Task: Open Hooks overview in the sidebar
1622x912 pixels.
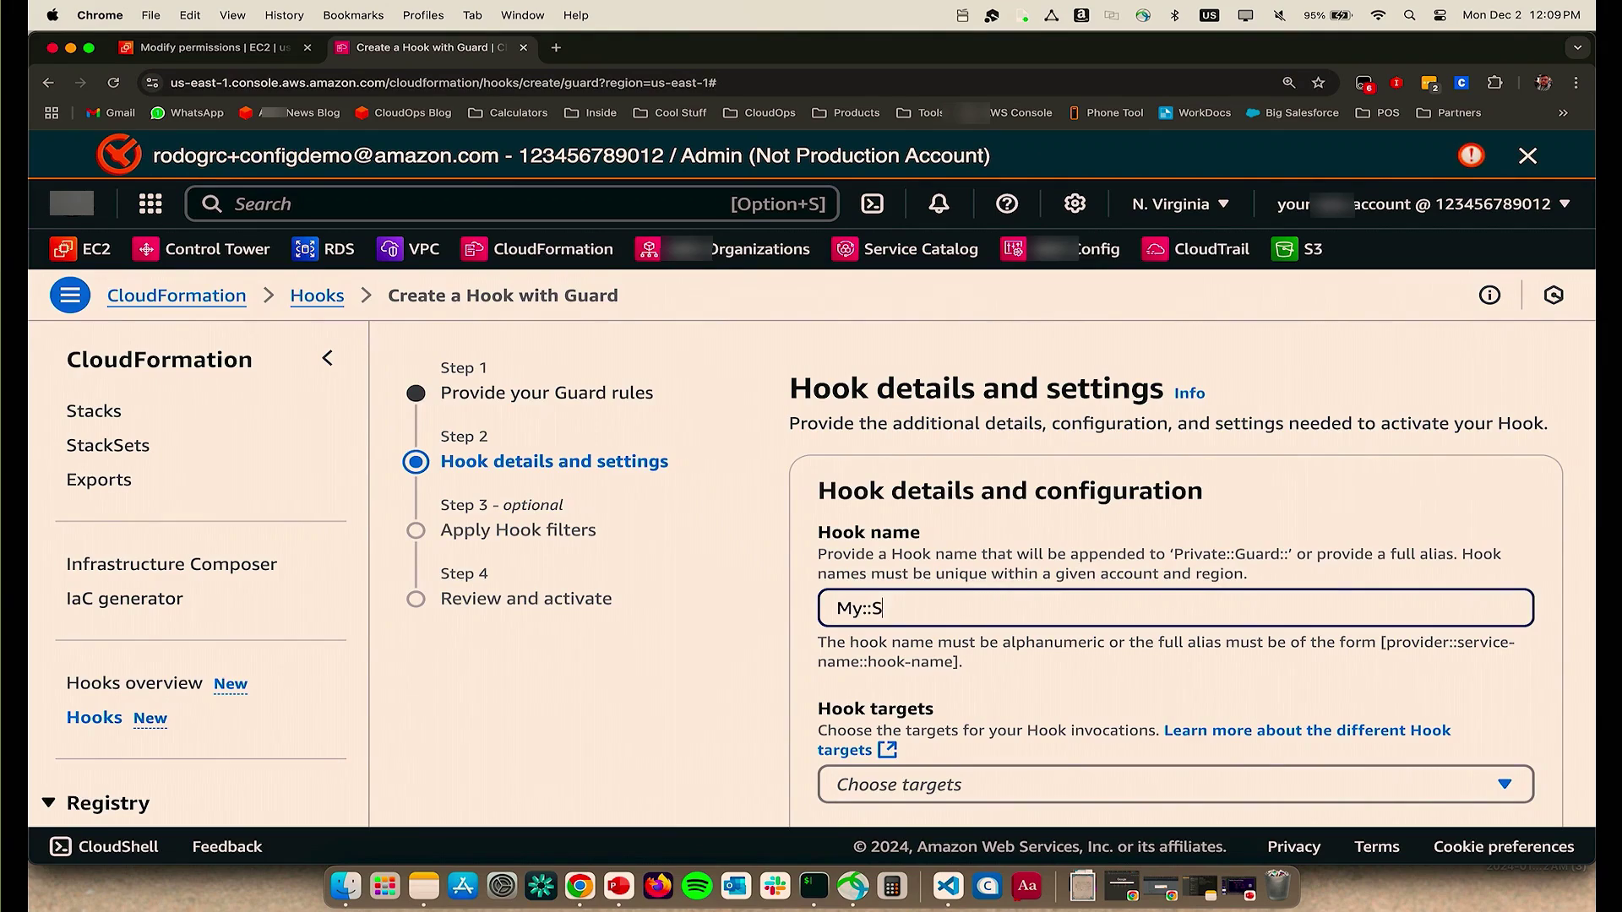Action: [134, 683]
